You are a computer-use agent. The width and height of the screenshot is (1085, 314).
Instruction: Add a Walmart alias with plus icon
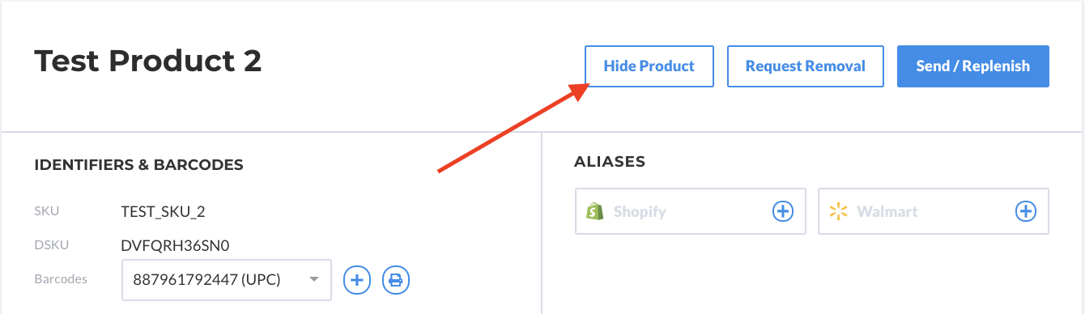1026,211
